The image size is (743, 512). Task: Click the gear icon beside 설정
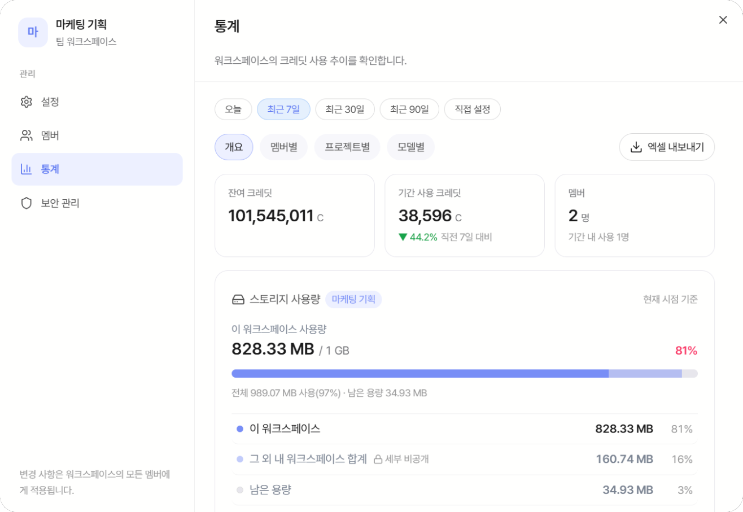tap(27, 102)
